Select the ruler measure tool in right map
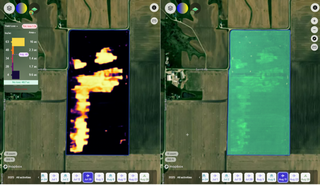The image size is (320, 185). (315, 48)
